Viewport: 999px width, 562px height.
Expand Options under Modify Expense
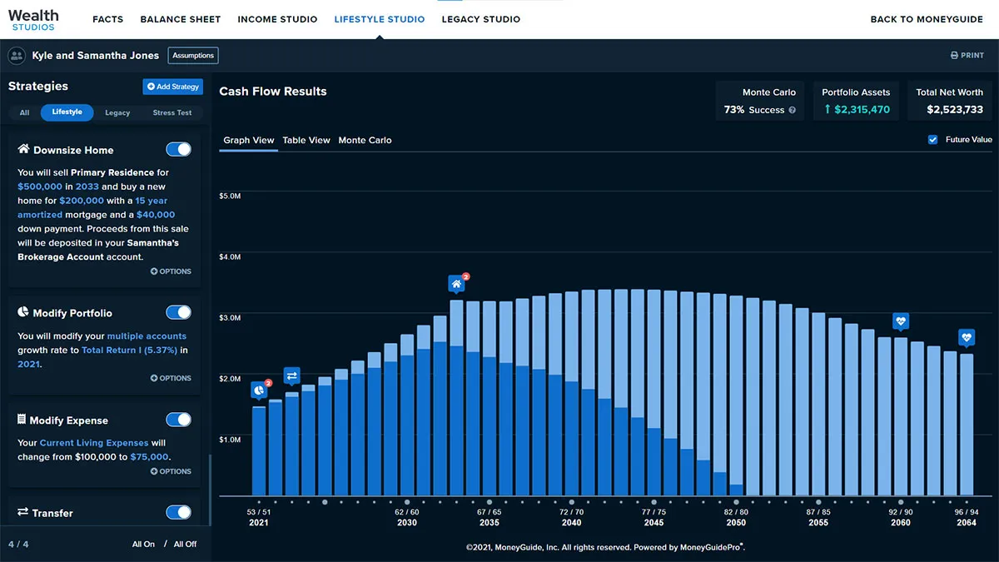click(x=171, y=471)
